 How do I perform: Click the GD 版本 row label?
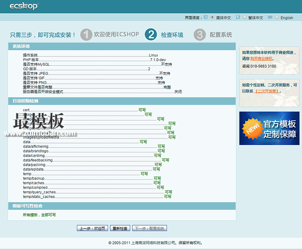click(x=30, y=69)
